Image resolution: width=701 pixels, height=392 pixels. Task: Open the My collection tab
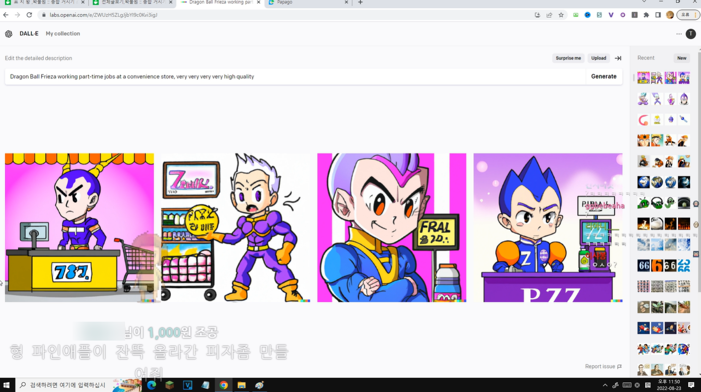(63, 34)
